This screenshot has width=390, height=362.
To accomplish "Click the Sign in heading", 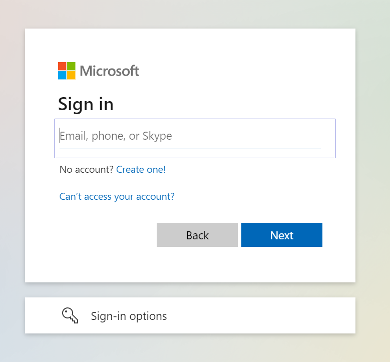I will point(86,104).
